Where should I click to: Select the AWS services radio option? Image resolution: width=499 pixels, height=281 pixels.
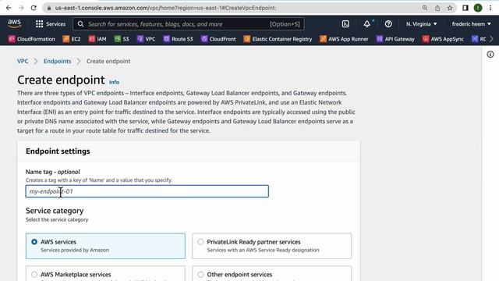(x=105, y=246)
